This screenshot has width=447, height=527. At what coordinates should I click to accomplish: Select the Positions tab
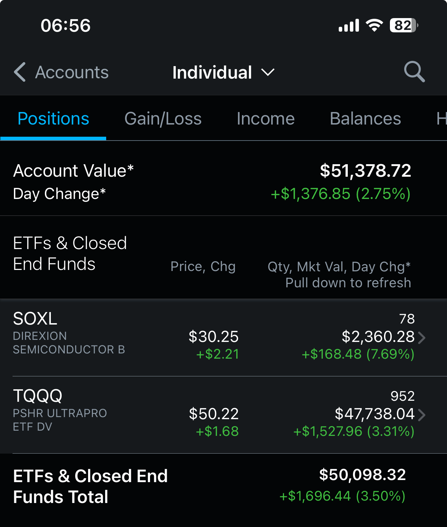click(x=53, y=119)
